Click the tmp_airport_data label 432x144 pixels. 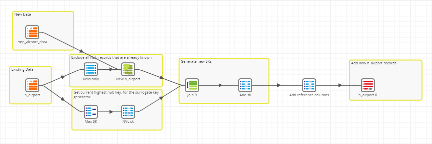click(x=32, y=42)
